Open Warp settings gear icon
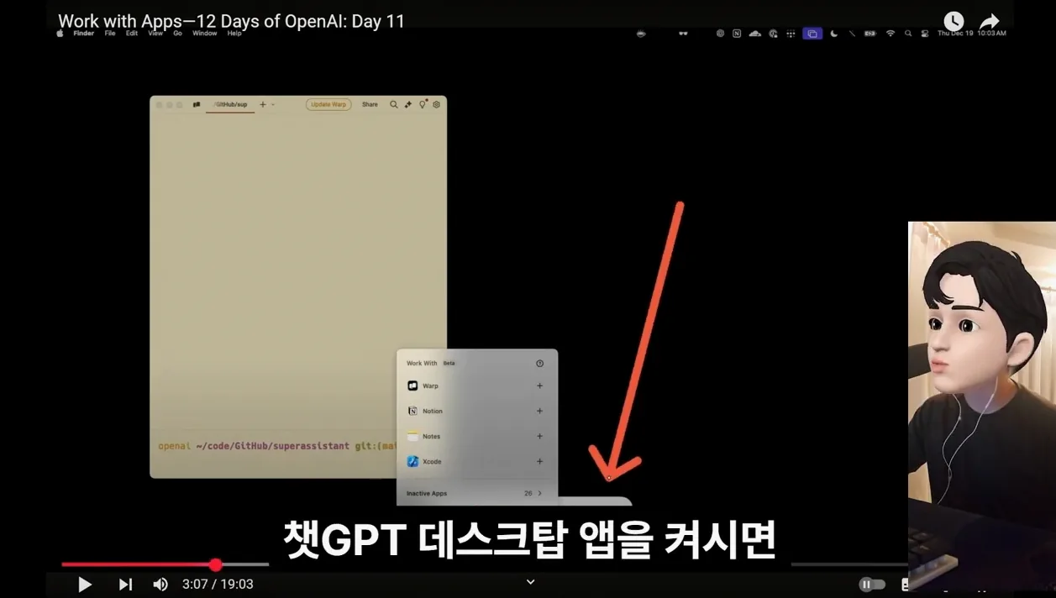1056x598 pixels. point(436,105)
